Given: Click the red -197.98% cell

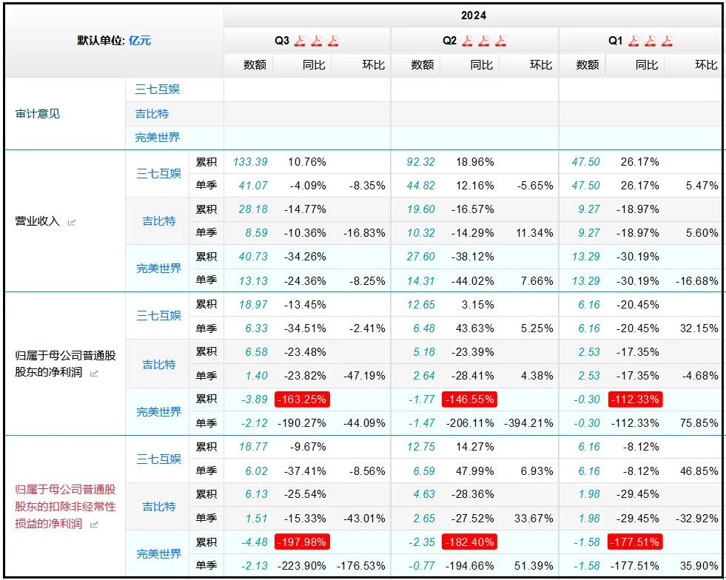Looking at the screenshot, I should (303, 542).
